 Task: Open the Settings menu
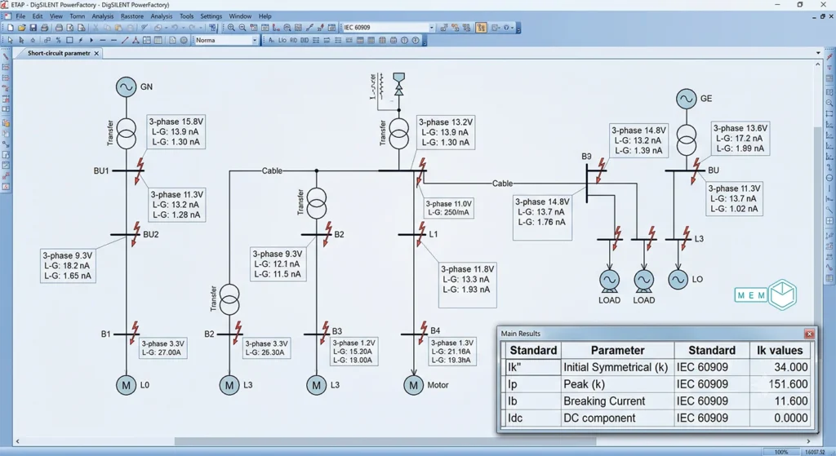coord(211,16)
